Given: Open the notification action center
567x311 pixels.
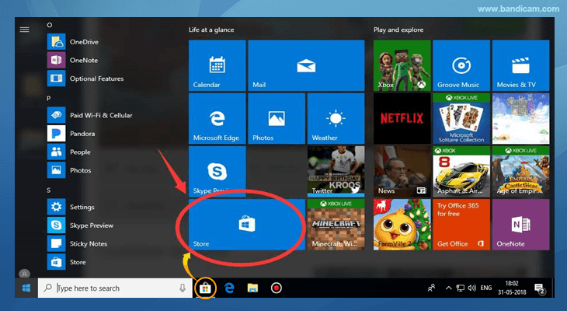Looking at the screenshot, I should point(541,288).
